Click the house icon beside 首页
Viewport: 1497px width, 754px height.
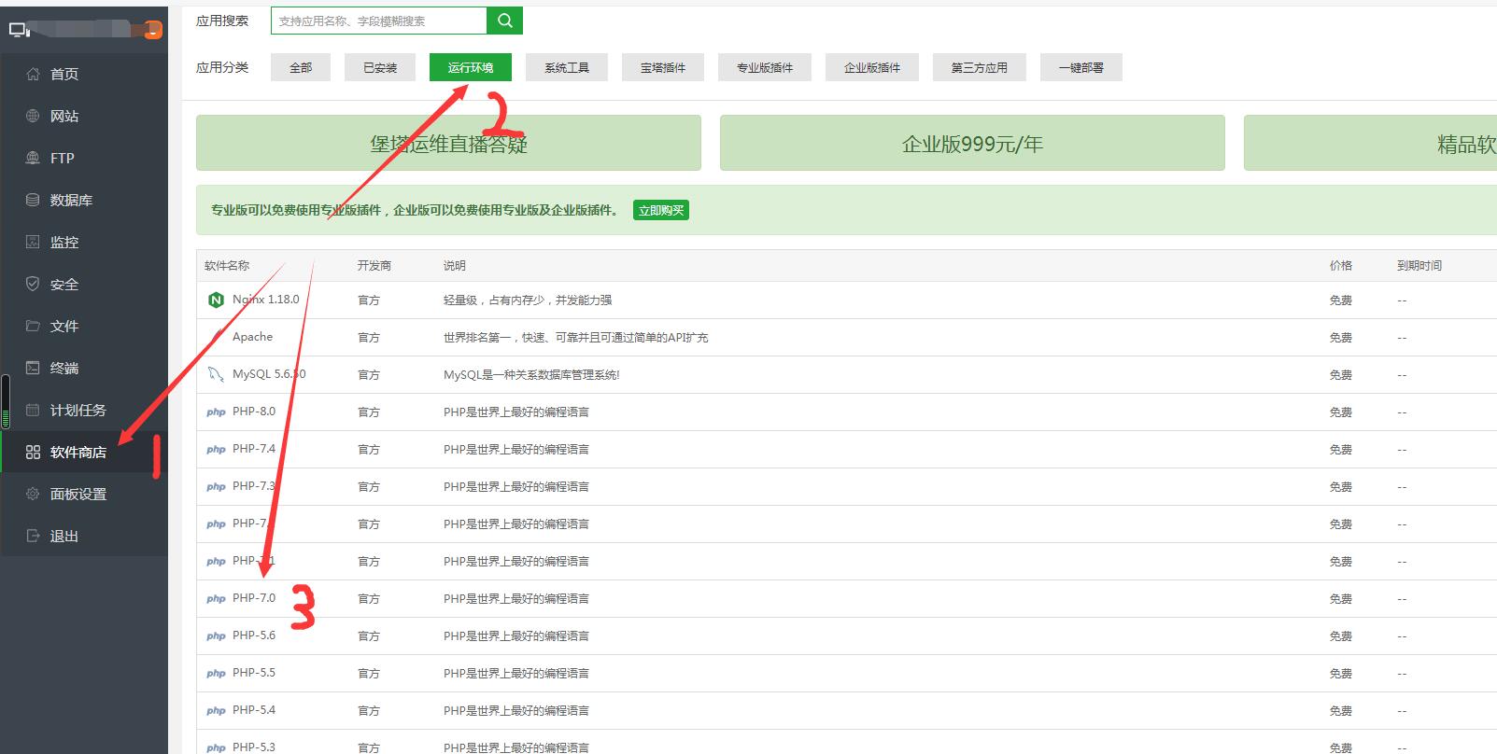tap(33, 74)
